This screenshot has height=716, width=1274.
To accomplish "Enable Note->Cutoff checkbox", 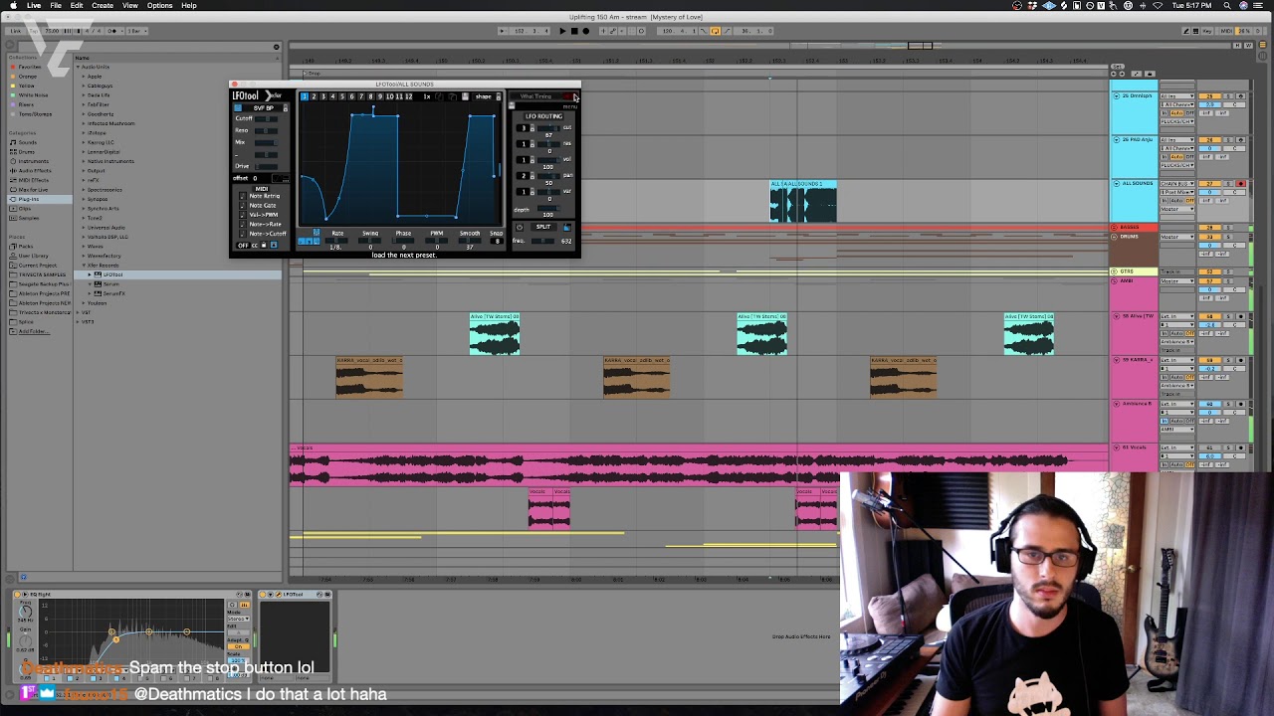I will click(x=242, y=234).
